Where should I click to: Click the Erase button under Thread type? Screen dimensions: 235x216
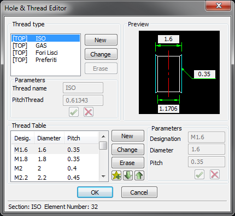[101, 69]
